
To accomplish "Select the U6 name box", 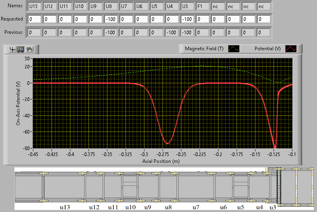I will [x=142, y=6].
